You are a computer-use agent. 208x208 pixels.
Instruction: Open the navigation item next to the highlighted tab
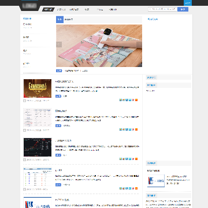point(61,9)
